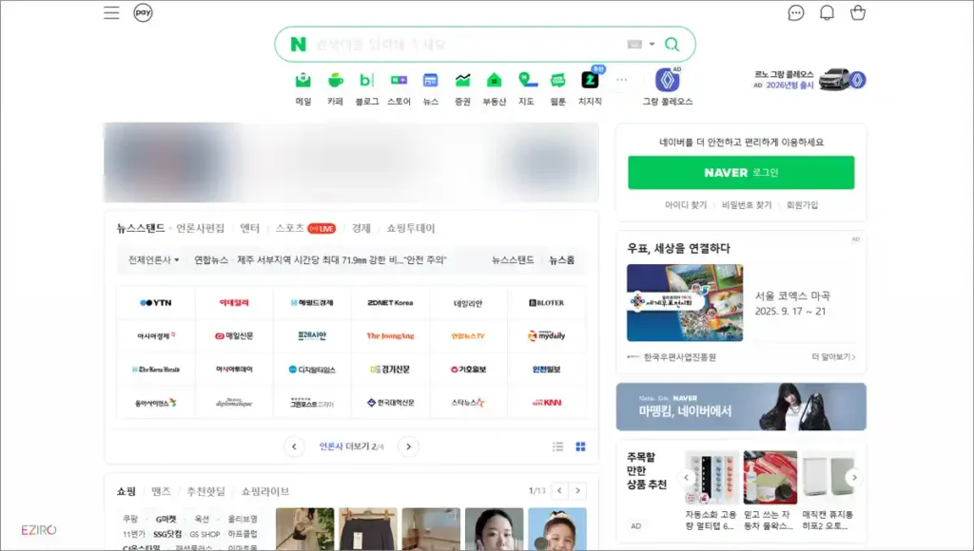Screen dimensions: 974x551
Task: Select the 엔터 tab
Action: pyautogui.click(x=250, y=228)
